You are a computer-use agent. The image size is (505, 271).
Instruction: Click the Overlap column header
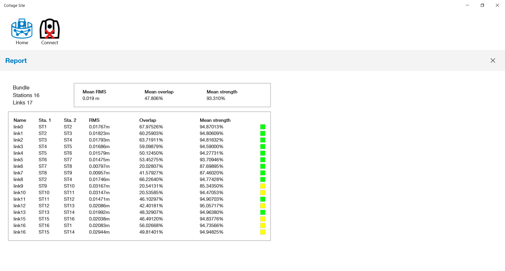coord(148,120)
